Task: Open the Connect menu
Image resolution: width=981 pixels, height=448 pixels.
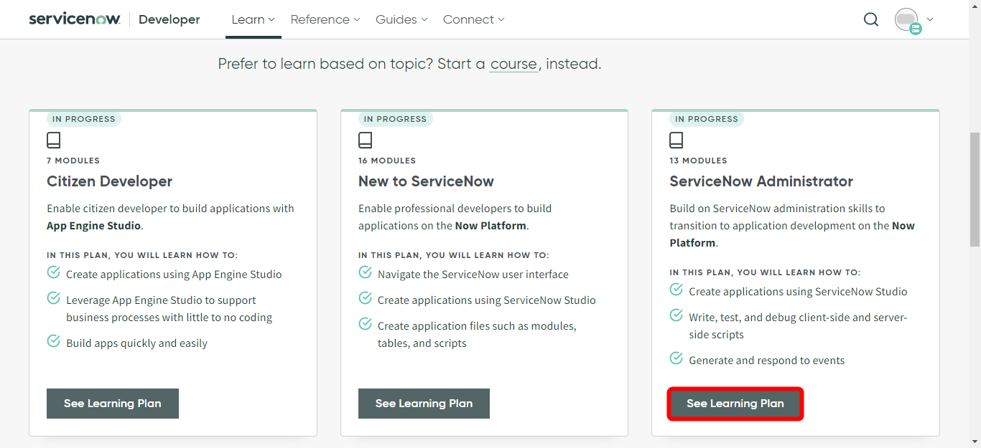Action: 473,19
